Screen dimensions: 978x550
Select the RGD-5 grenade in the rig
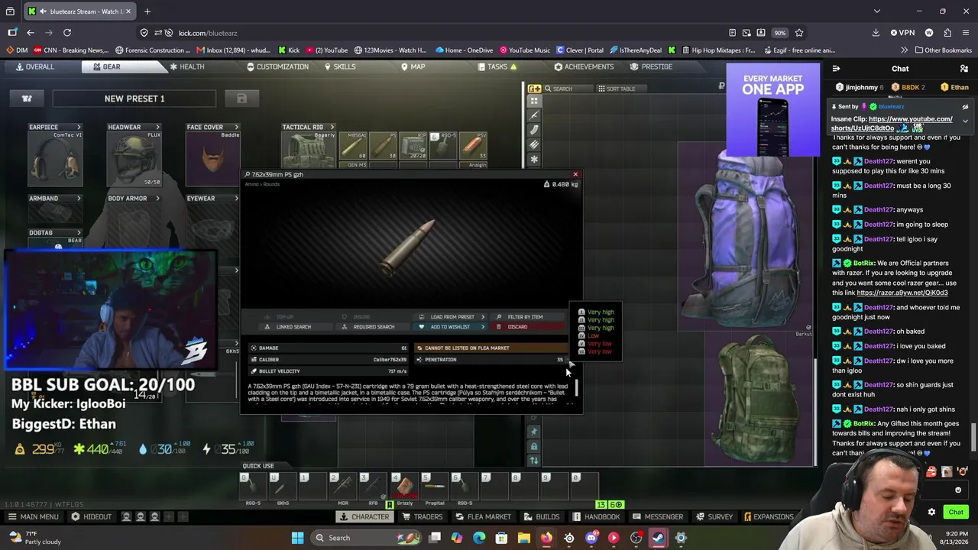pyautogui.click(x=443, y=146)
